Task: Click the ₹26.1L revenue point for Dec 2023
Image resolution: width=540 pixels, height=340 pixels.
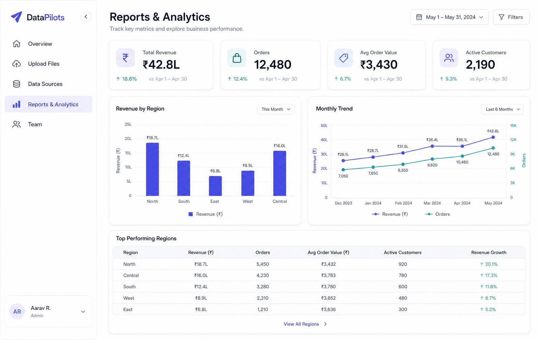Action: (x=343, y=161)
